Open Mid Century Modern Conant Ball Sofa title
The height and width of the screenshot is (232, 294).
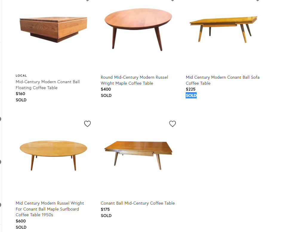[x=222, y=80]
